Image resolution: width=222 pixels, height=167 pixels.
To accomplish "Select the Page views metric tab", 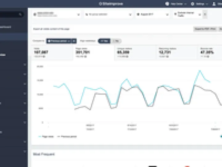I will click(93, 53).
